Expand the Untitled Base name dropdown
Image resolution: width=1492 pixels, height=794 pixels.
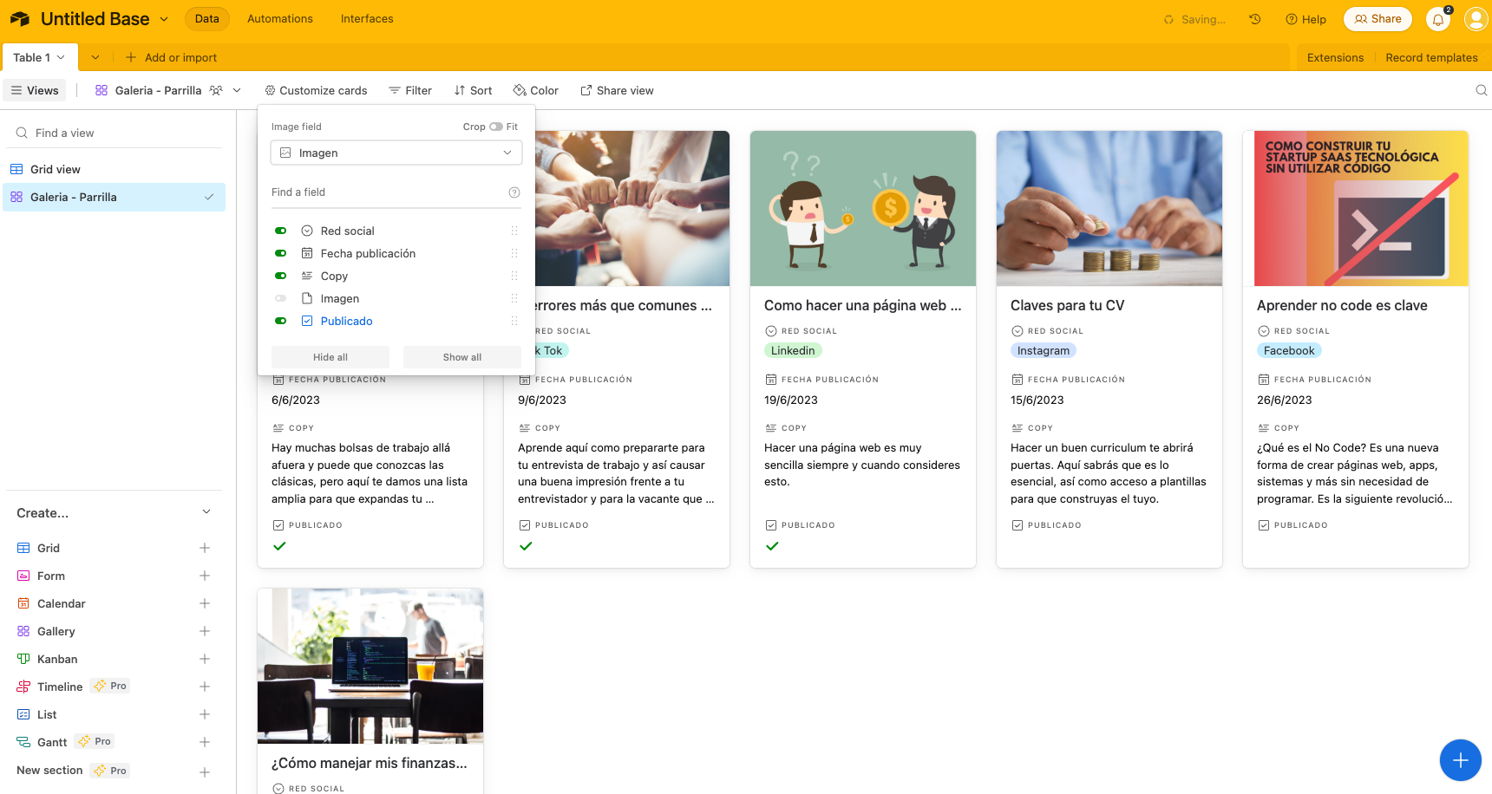click(x=165, y=19)
